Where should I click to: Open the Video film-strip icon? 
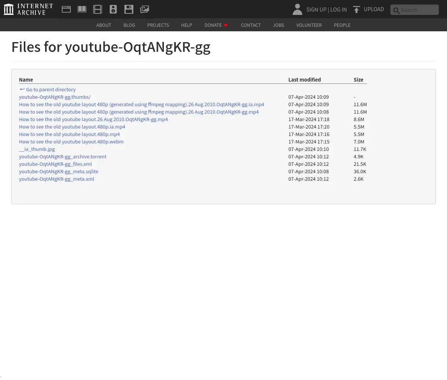pyautogui.click(x=98, y=9)
